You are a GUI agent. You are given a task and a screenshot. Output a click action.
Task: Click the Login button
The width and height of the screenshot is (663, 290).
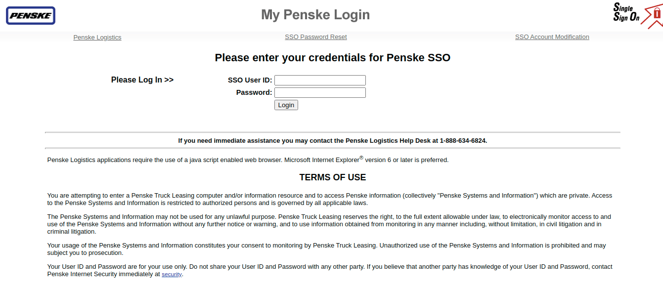[286, 105]
